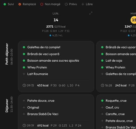Select the highlighted day 15 circle
Screen dimensions: 136x129
133,20
